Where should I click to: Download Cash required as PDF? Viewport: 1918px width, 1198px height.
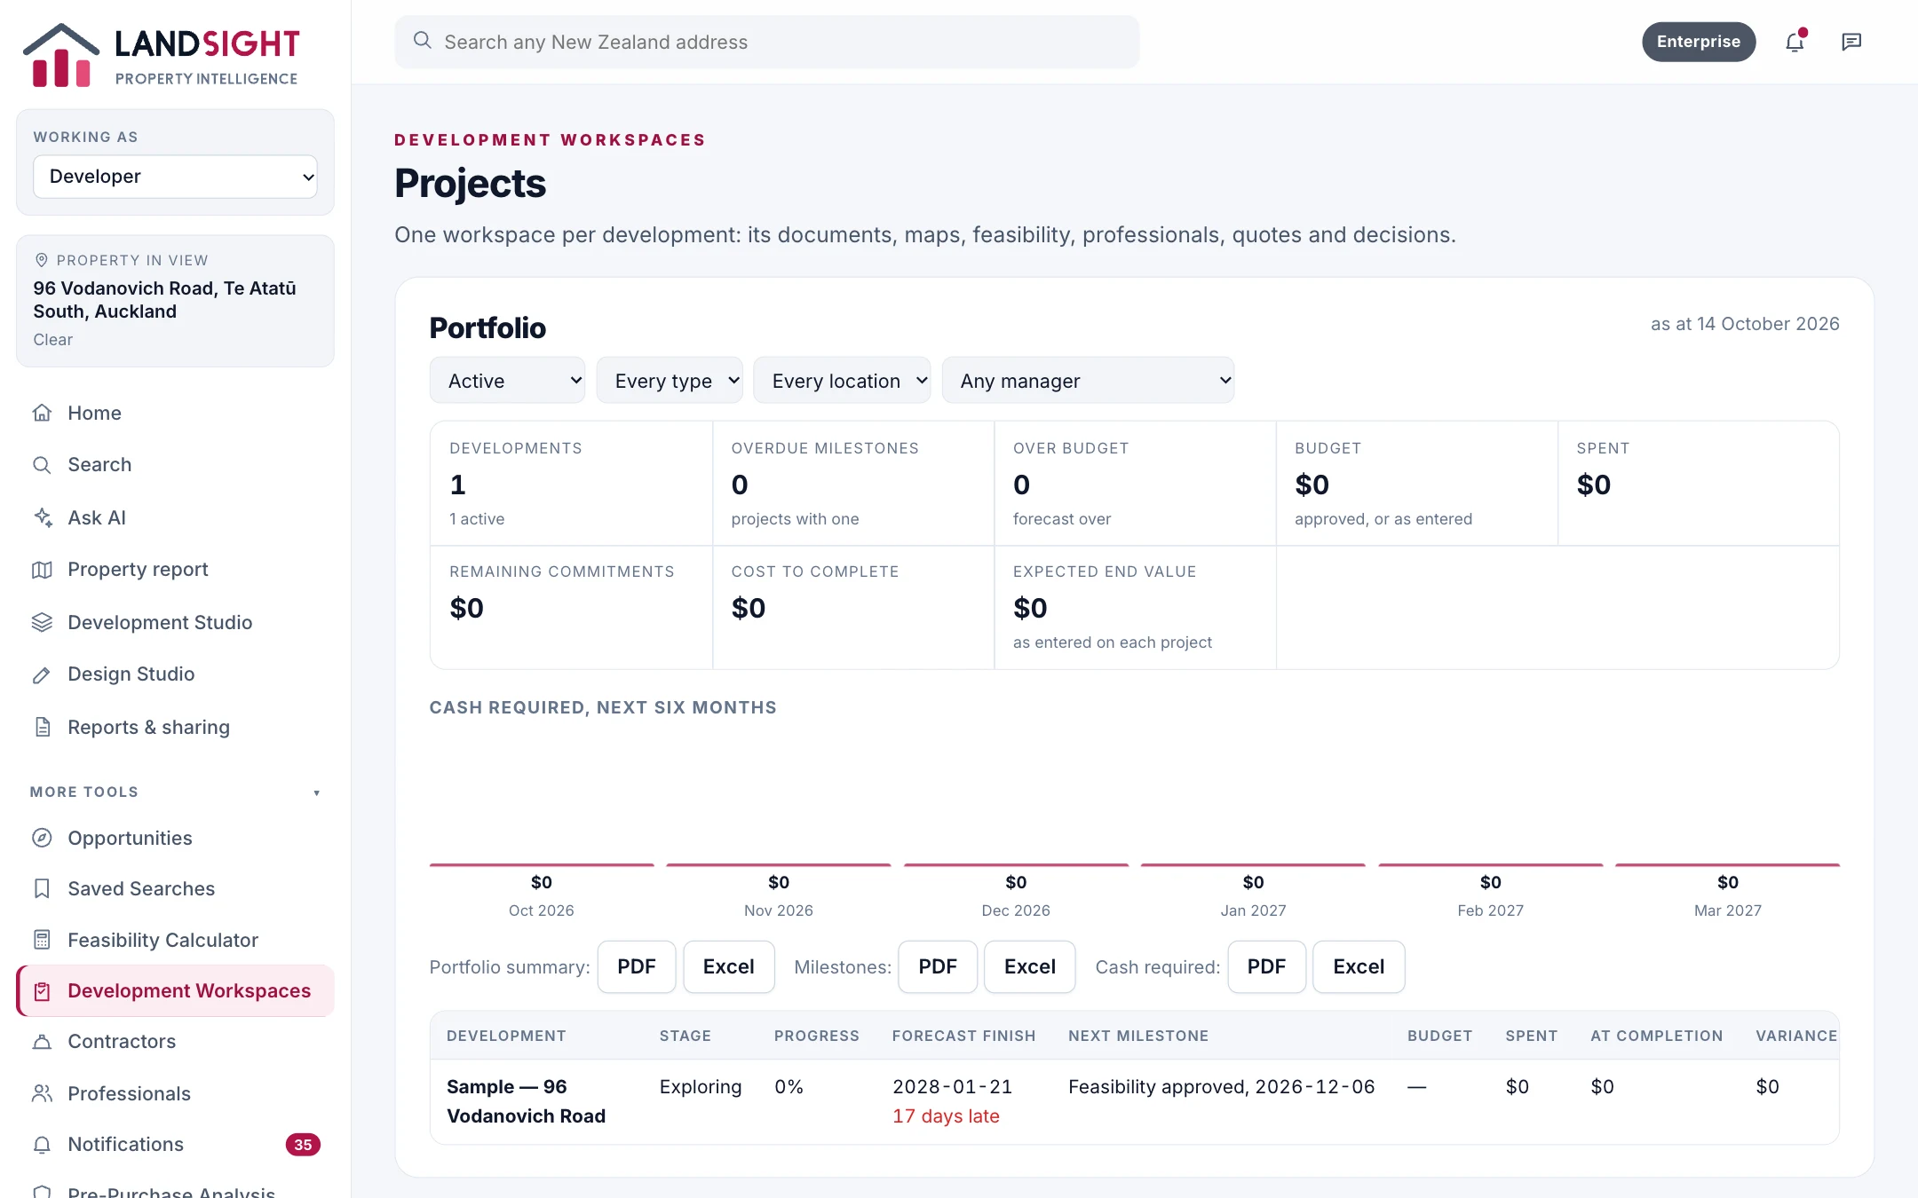(x=1266, y=966)
